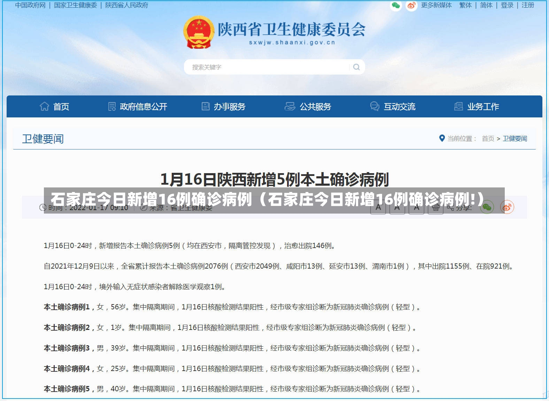Image resolution: width=549 pixels, height=401 pixels.
Task: Click the first paragraph mentioning 治愈出院146例
Action: pos(190,246)
